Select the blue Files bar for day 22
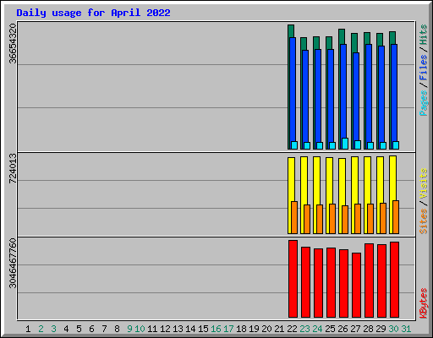This screenshot has height=338, width=433. 293,89
